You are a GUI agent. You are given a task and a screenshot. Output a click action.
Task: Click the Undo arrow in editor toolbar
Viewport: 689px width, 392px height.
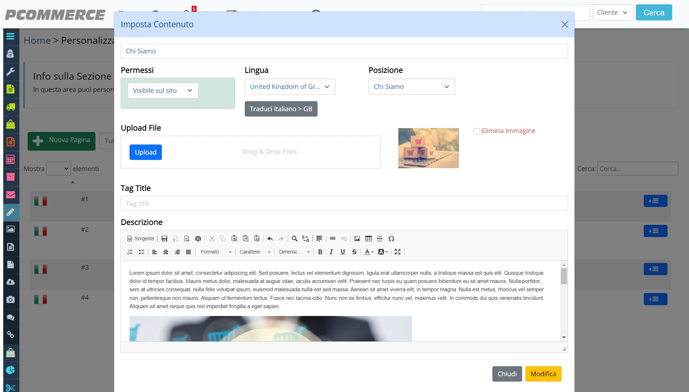coord(270,238)
